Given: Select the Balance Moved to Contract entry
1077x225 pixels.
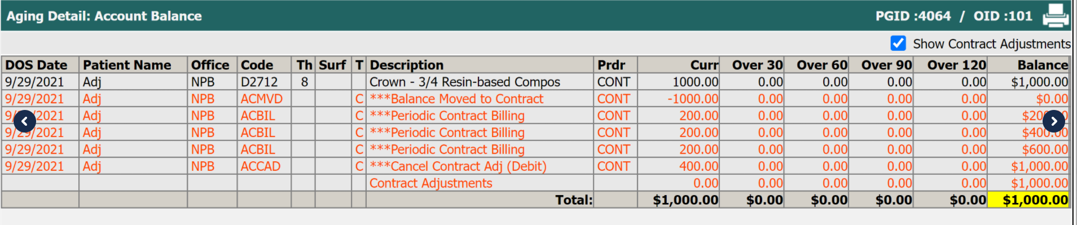Looking at the screenshot, I should (x=456, y=99).
